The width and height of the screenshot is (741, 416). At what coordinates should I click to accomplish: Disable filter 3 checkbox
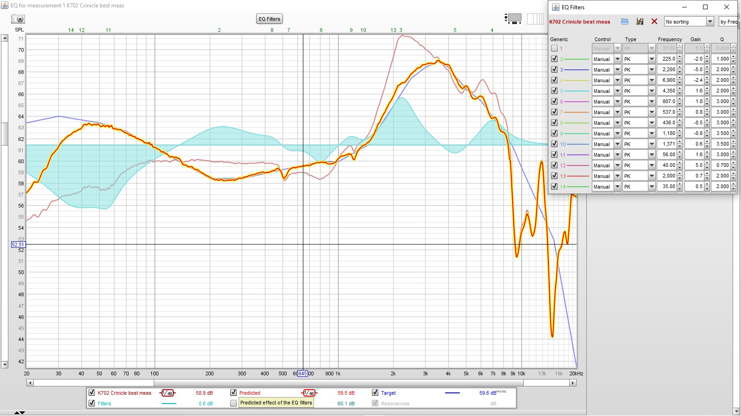click(x=554, y=69)
